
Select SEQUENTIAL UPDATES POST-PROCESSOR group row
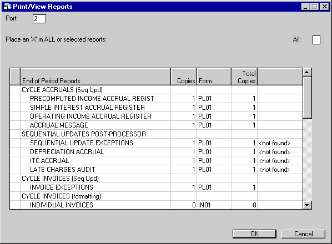(x=156, y=134)
